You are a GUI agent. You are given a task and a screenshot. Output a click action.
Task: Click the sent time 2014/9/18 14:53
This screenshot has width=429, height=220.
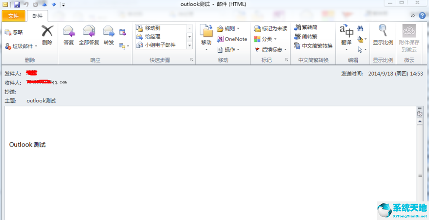[396, 73]
